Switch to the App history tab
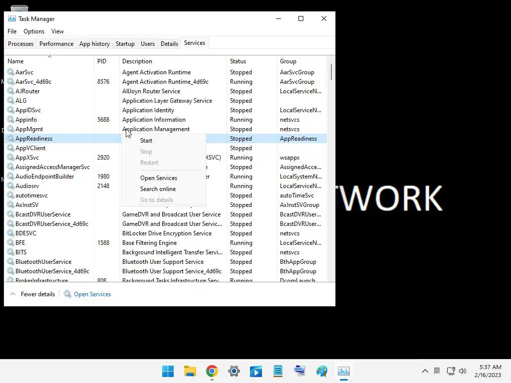This screenshot has height=383, width=511. [x=94, y=44]
